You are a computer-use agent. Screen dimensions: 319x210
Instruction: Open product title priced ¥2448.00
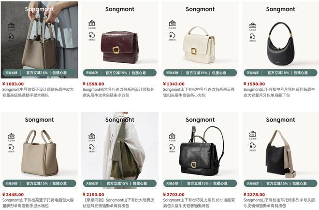tap(38, 203)
